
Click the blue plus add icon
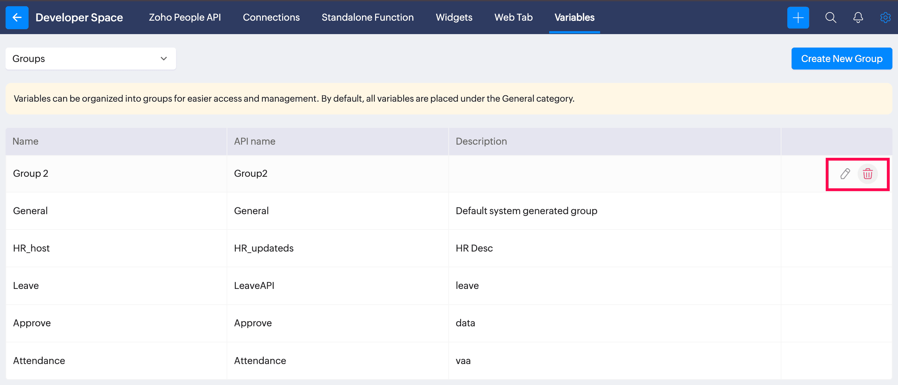tap(797, 17)
